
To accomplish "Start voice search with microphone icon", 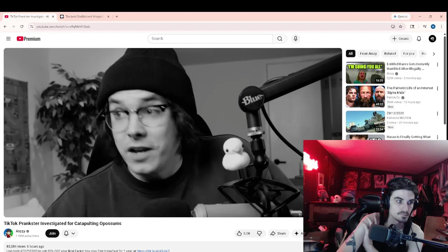I will (295, 39).
